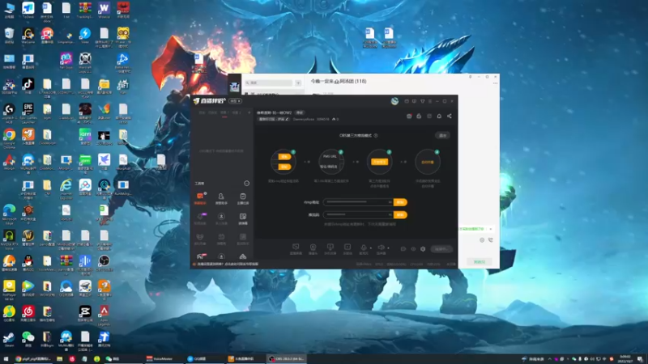The image size is (648, 364).
Task: Select the active scene tab with red underline
Action: (224, 112)
